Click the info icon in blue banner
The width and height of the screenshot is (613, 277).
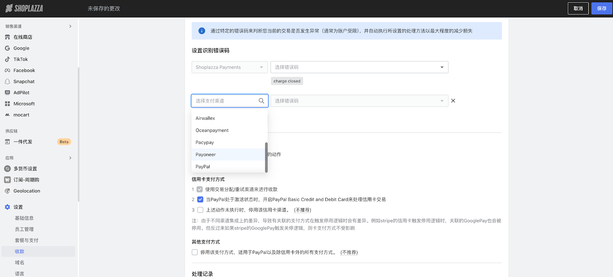202,31
